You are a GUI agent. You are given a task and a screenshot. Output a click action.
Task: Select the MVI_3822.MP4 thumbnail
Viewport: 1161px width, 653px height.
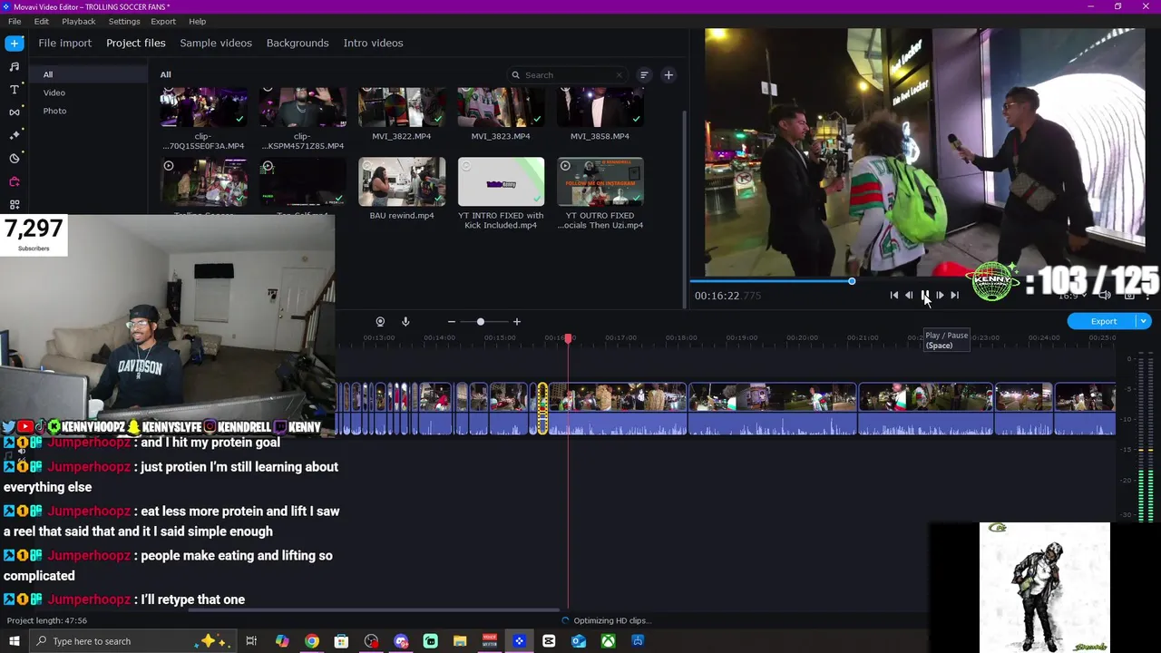click(x=402, y=109)
